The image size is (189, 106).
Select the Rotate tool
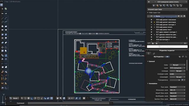pos(6,47)
